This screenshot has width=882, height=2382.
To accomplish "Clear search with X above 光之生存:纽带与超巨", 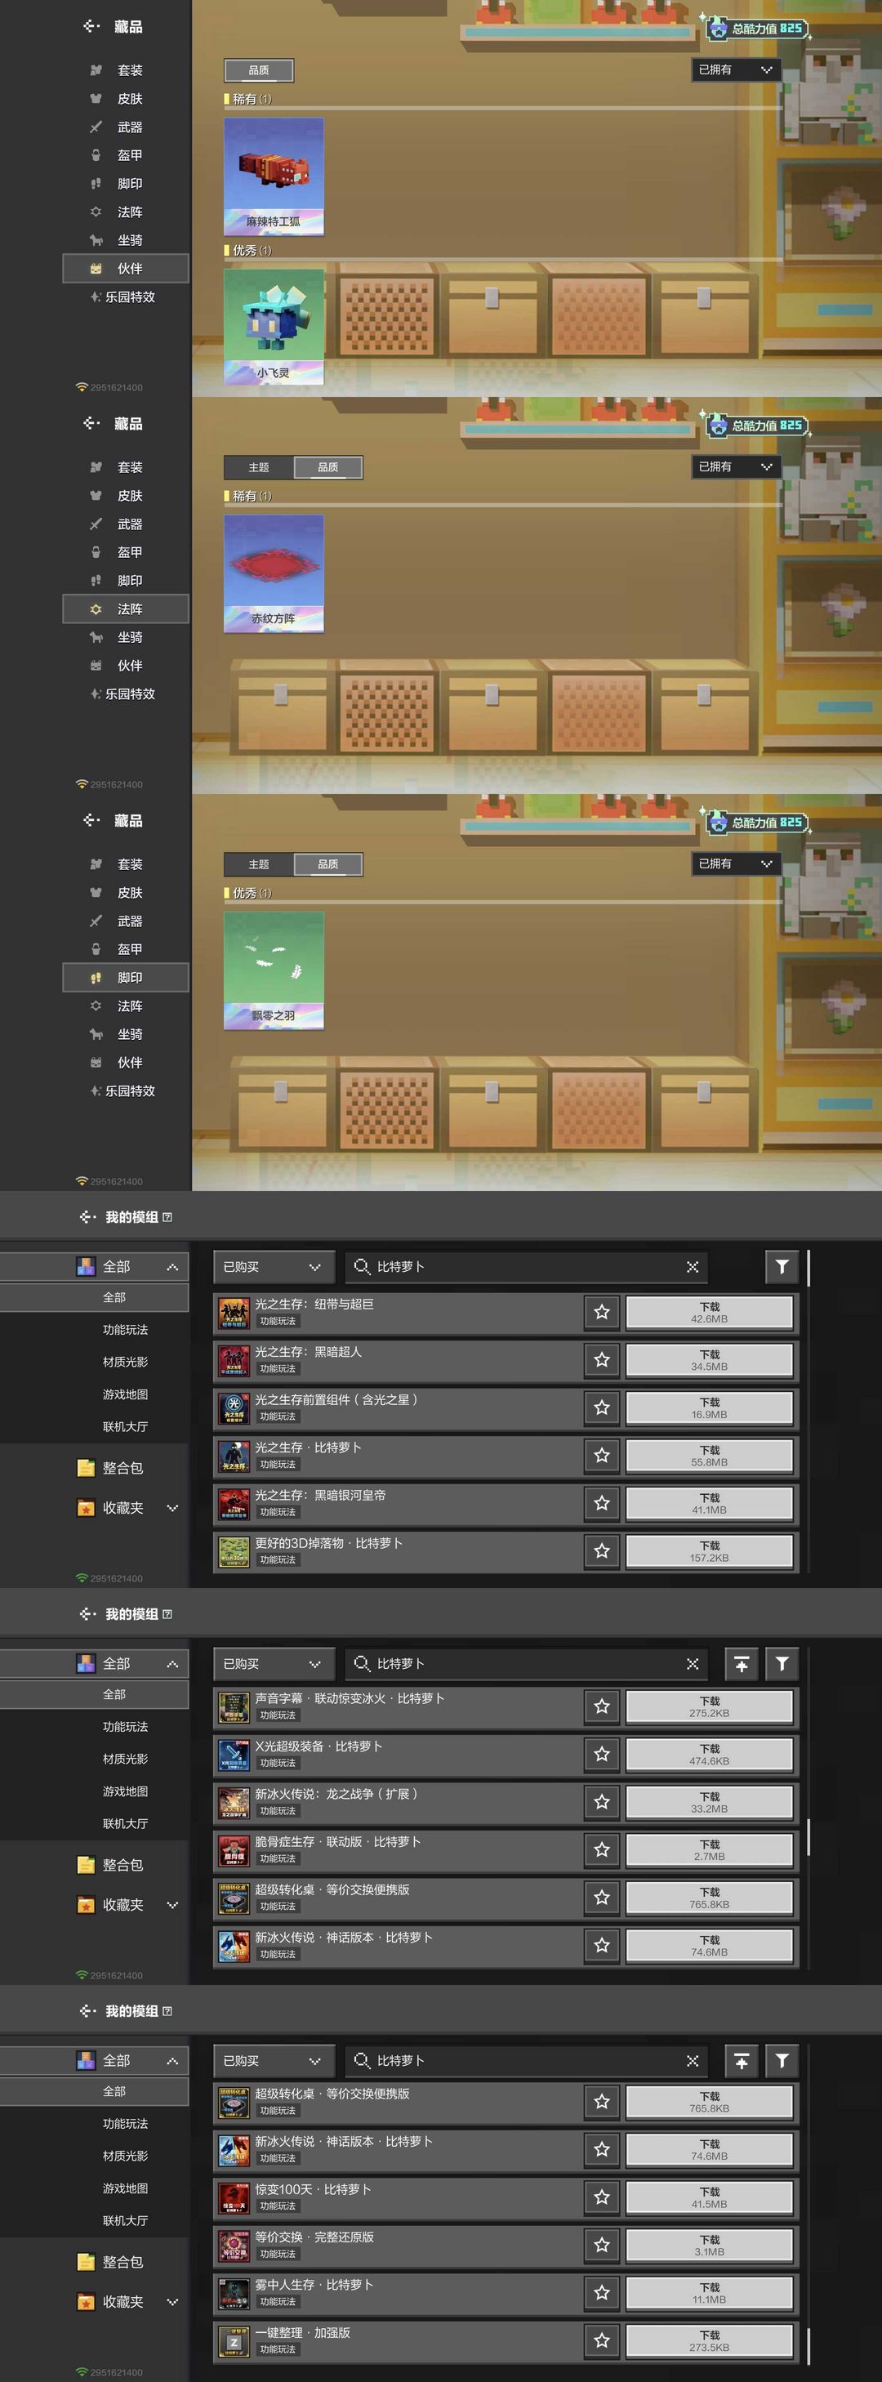I will 693,1267.
